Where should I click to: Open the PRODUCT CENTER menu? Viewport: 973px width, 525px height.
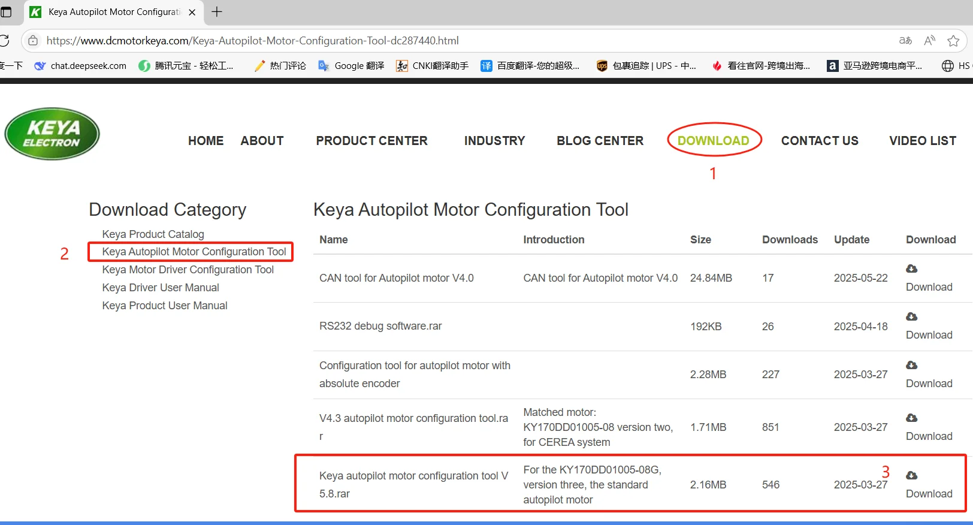tap(371, 141)
